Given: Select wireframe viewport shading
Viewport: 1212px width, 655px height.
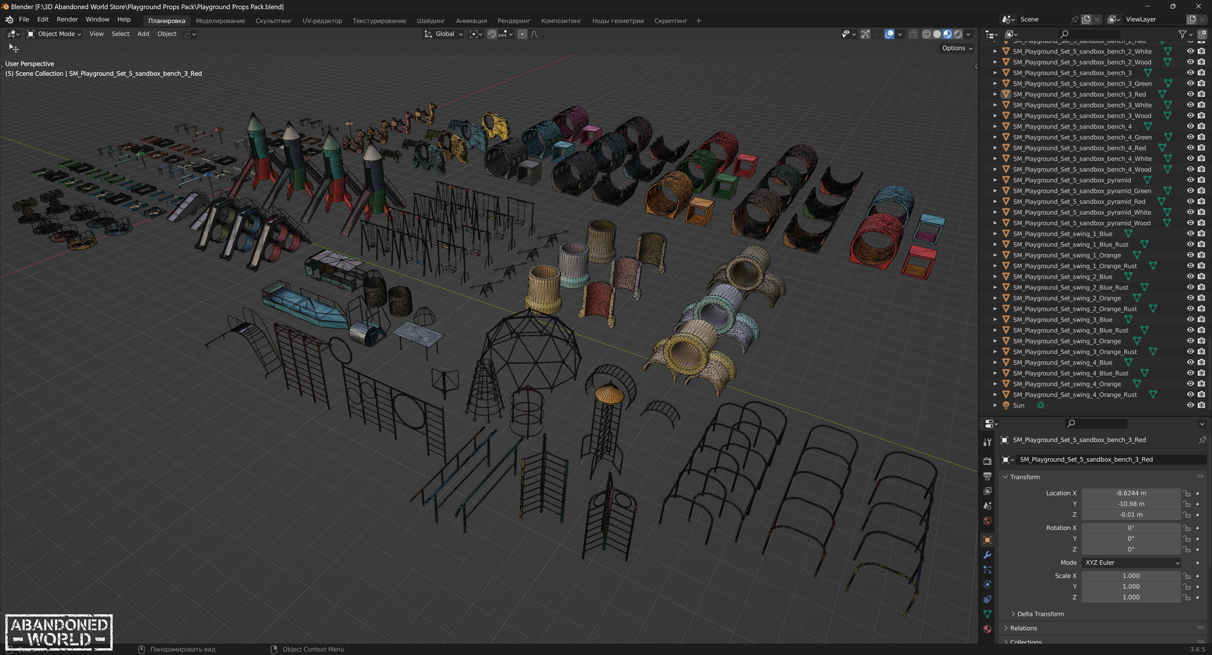Looking at the screenshot, I should (x=926, y=34).
